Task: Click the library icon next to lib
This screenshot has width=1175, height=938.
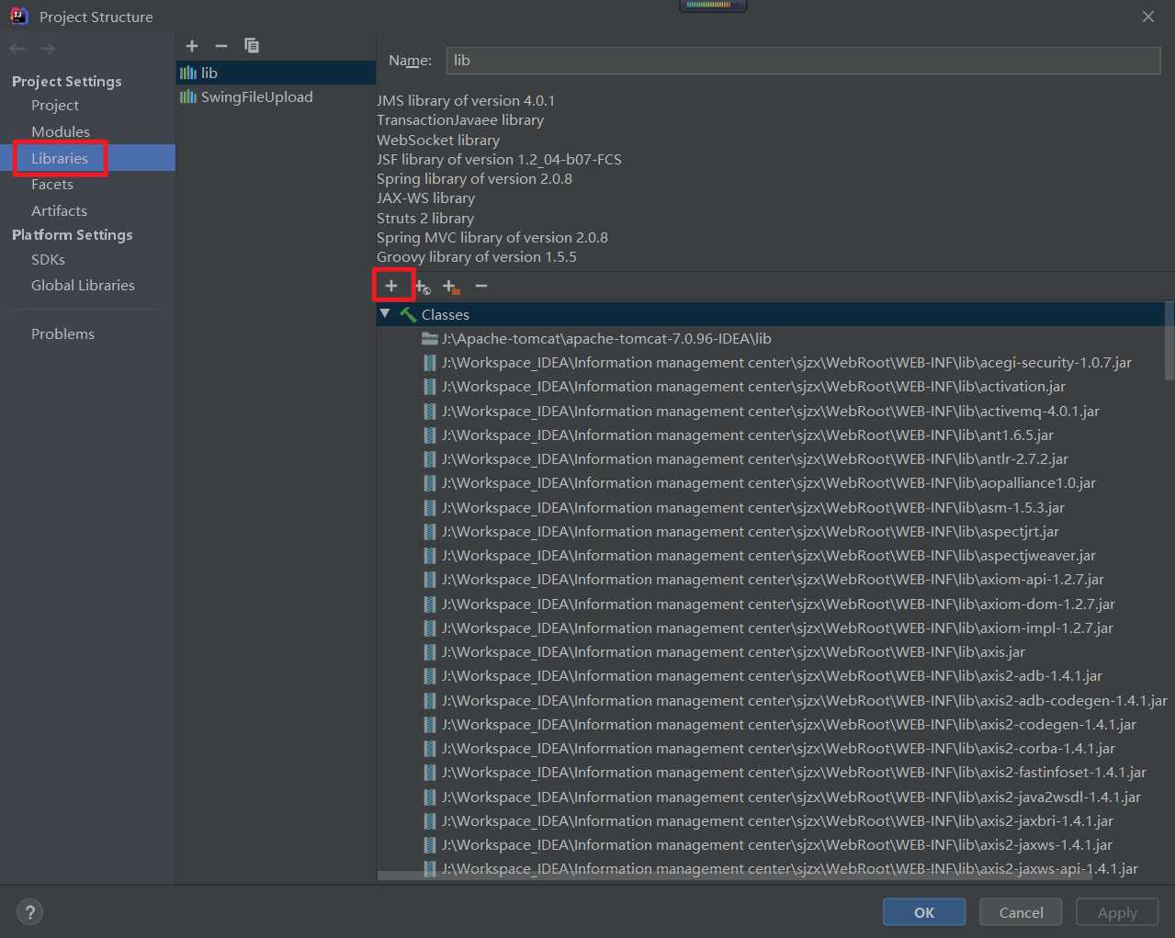Action: (188, 73)
